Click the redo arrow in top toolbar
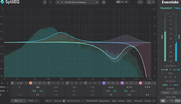The image size is (181, 104). click(50, 2)
